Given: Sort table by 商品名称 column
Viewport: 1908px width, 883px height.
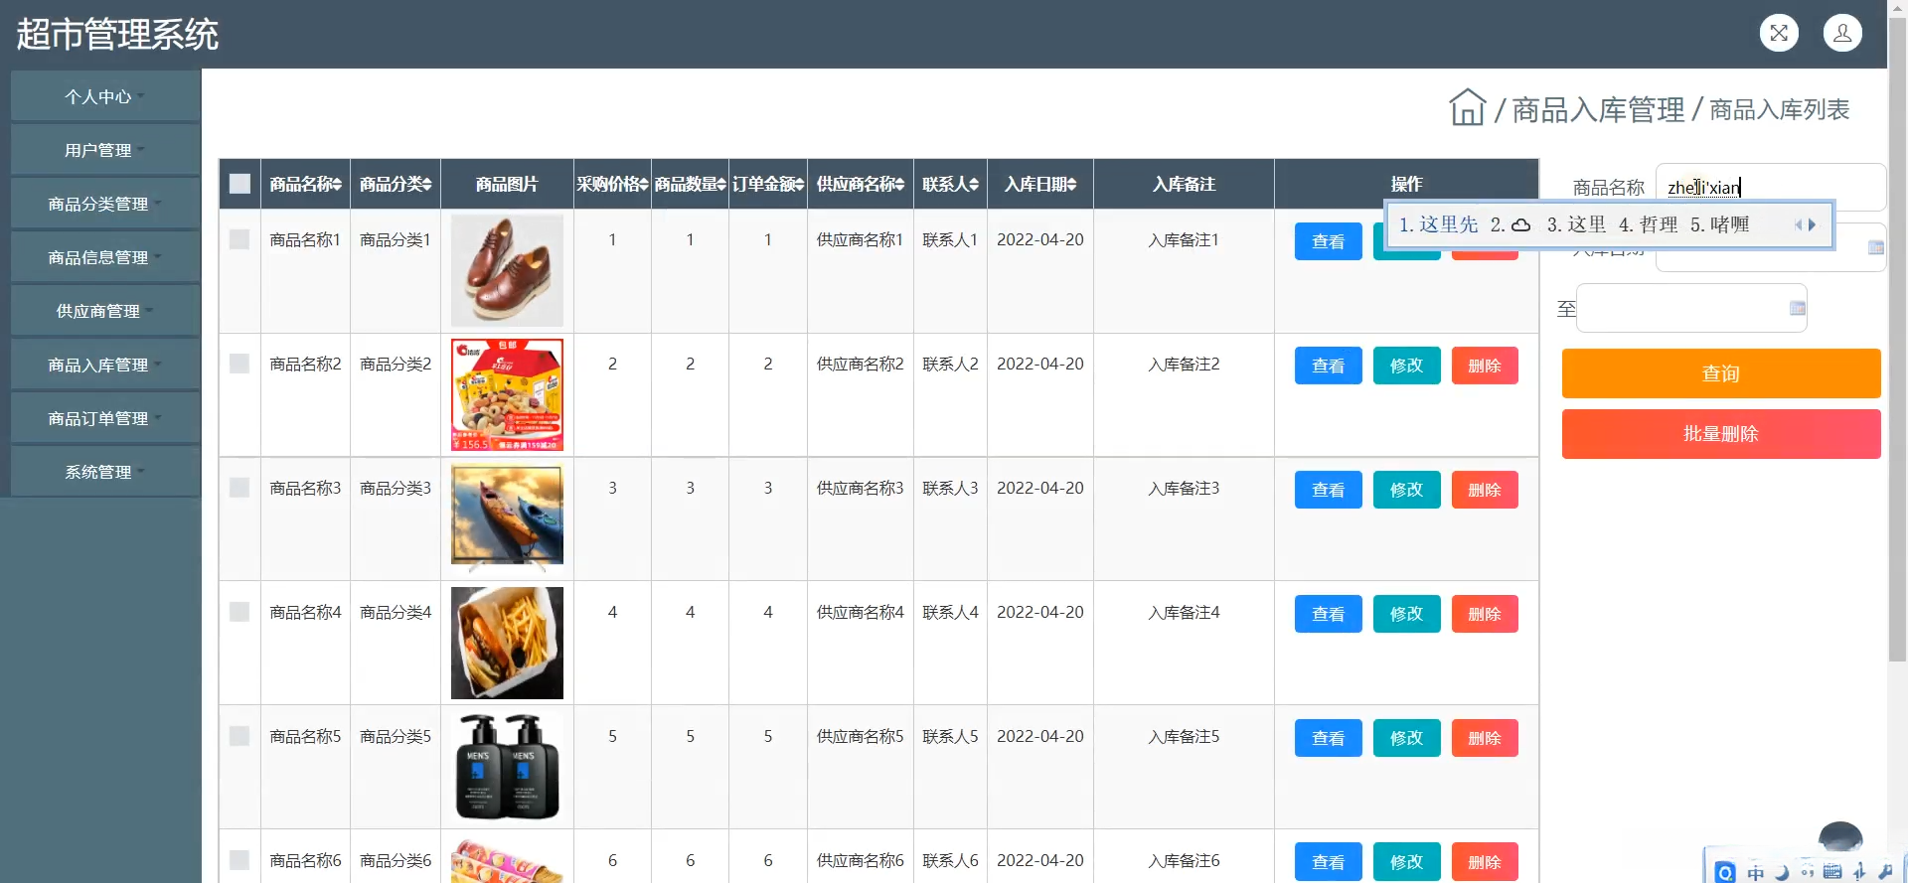Looking at the screenshot, I should click(x=305, y=184).
